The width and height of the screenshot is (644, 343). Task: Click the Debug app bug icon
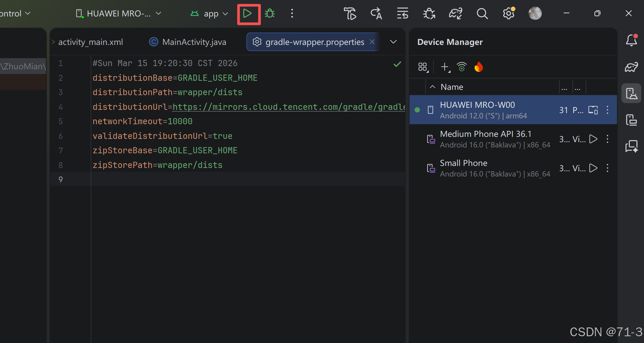click(270, 14)
